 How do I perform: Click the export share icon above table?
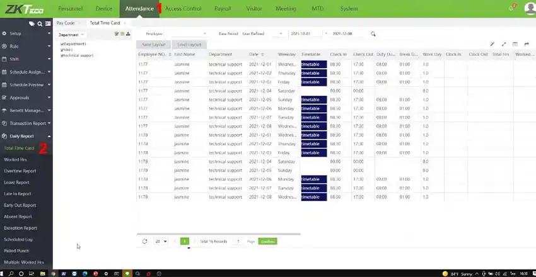[x=527, y=44]
